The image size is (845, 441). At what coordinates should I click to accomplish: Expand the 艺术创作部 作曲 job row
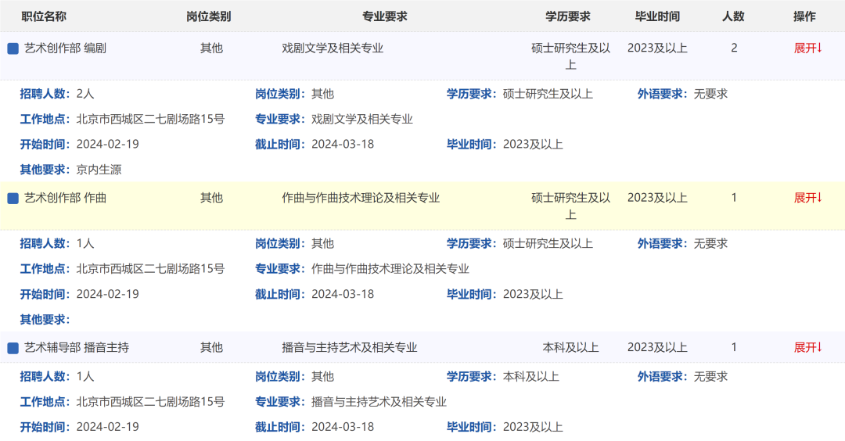click(x=807, y=198)
